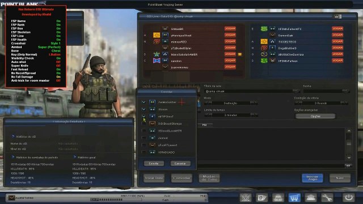Image resolution: width=363 pixels, height=204 pixels.
Task: Click the right arrow of Modo selector
Action: click(x=254, y=103)
